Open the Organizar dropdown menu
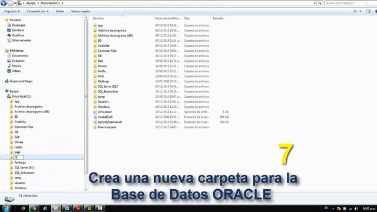Image resolution: width=377 pixels, height=212 pixels. click(12, 11)
